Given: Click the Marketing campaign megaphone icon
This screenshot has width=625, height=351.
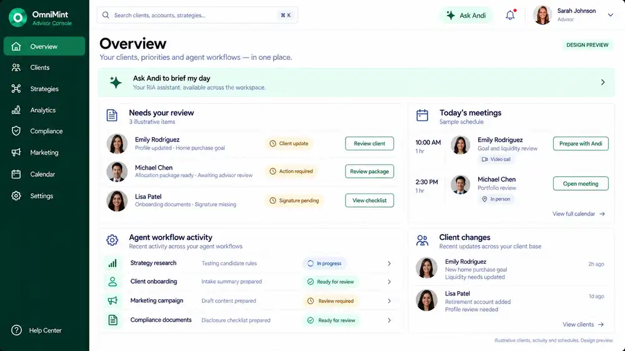Looking at the screenshot, I should pyautogui.click(x=112, y=301).
